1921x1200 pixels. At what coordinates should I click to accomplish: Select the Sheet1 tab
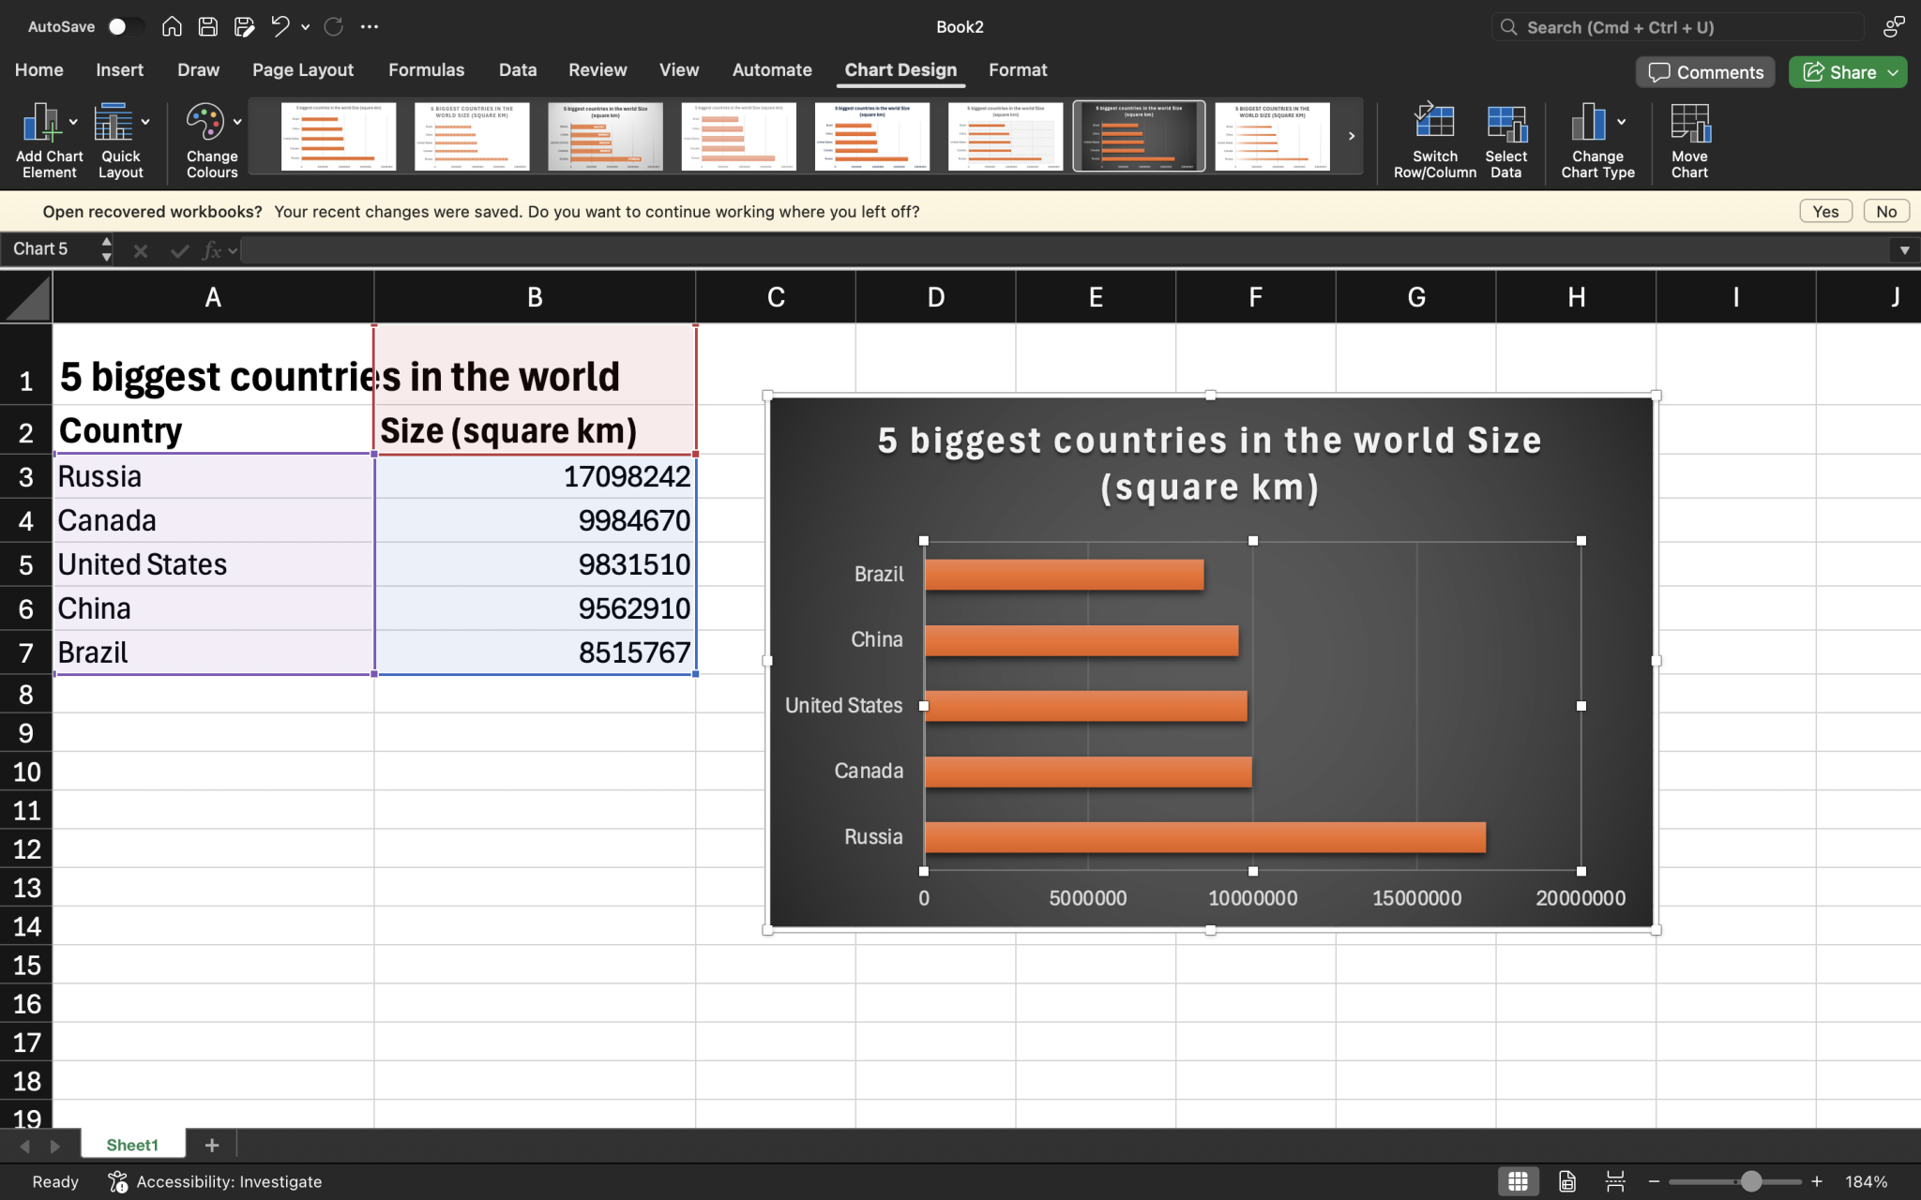[131, 1144]
